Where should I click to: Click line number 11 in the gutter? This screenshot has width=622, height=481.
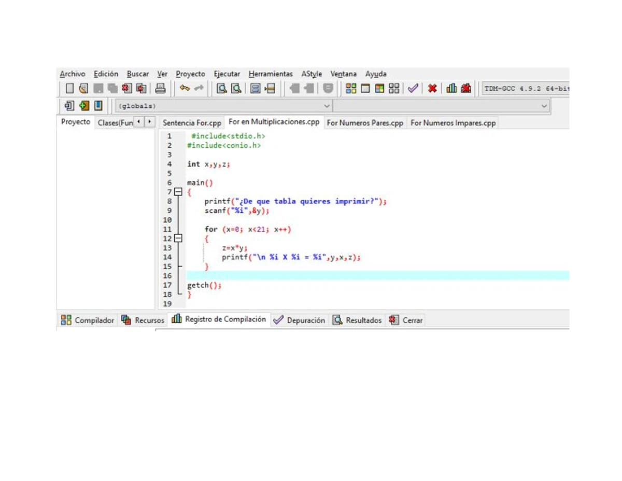167,229
